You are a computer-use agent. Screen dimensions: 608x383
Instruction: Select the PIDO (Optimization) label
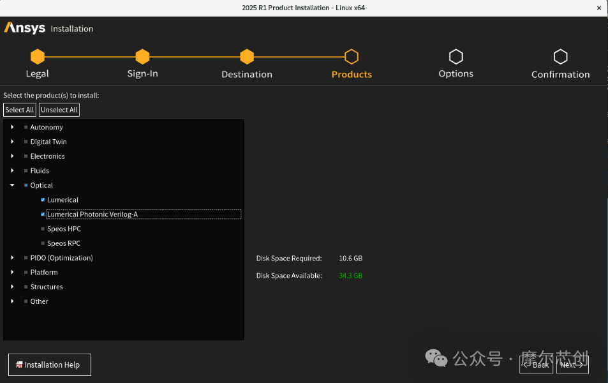62,258
